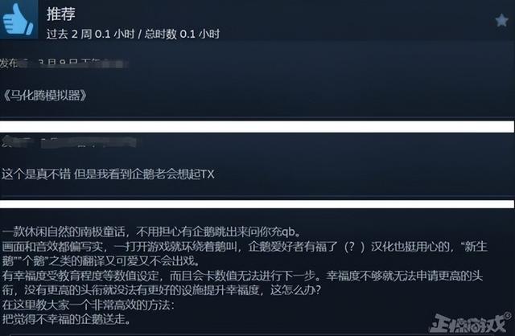Click the first white divider bar
The width and height of the screenshot is (515, 336).
click(257, 127)
